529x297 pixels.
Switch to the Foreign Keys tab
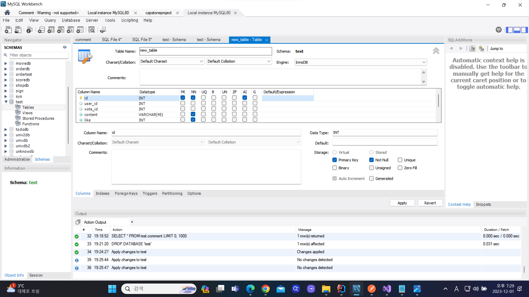pos(126,194)
